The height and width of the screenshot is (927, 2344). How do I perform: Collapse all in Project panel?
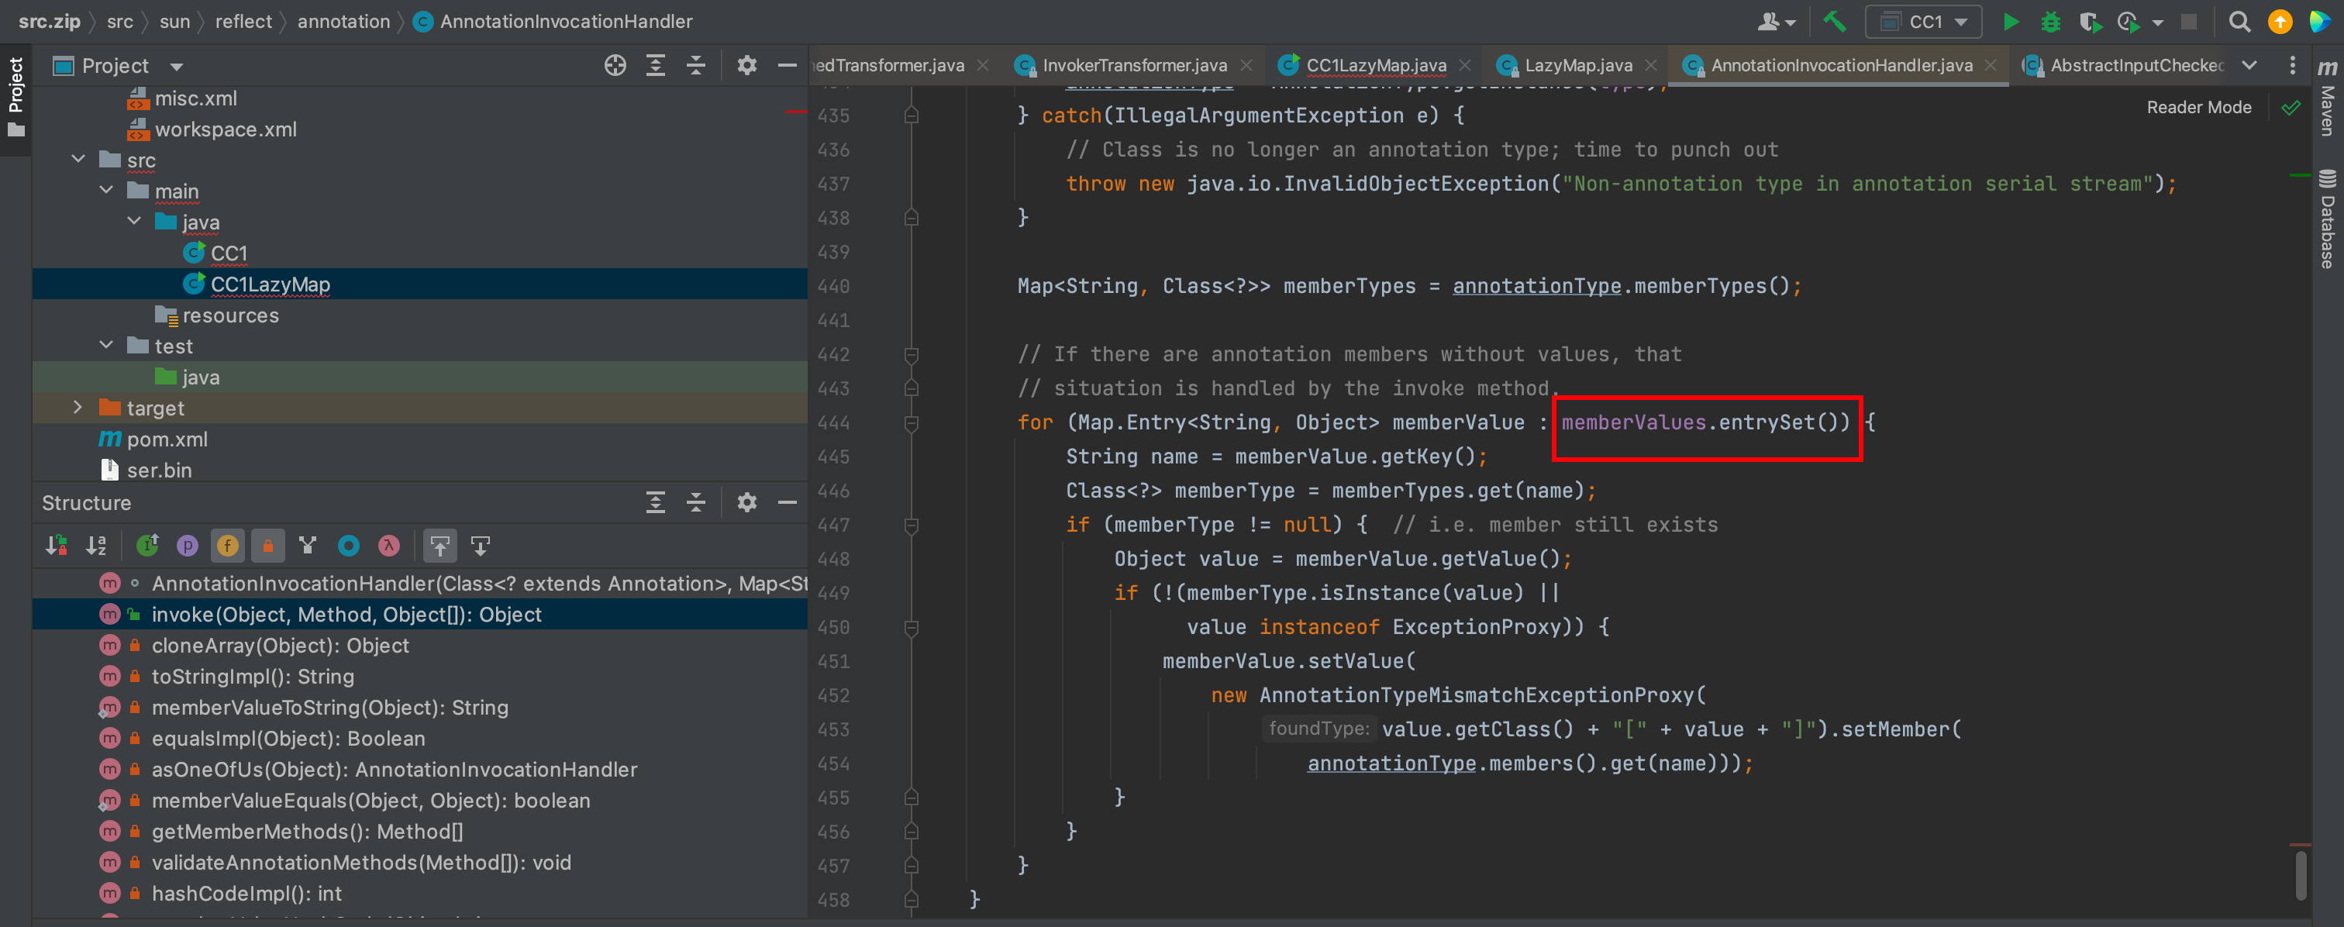695,64
